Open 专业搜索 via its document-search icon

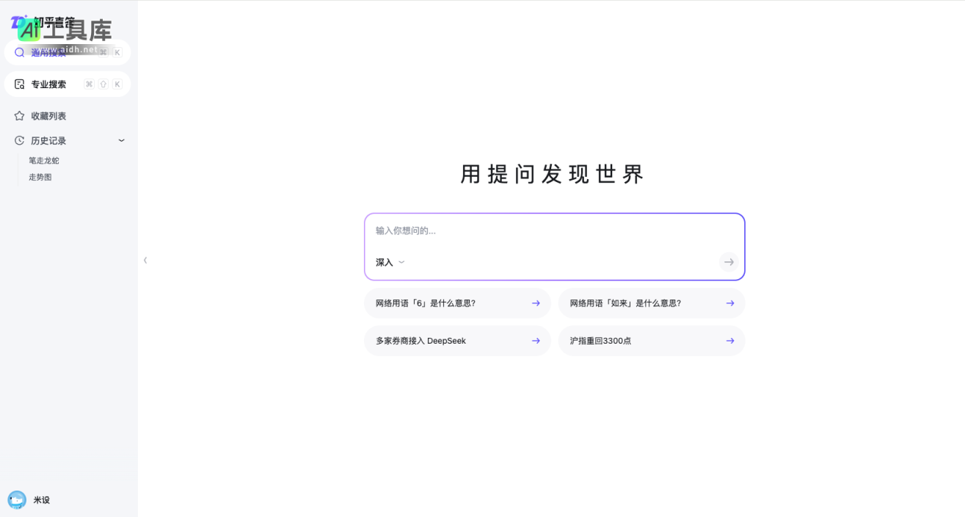(19, 84)
